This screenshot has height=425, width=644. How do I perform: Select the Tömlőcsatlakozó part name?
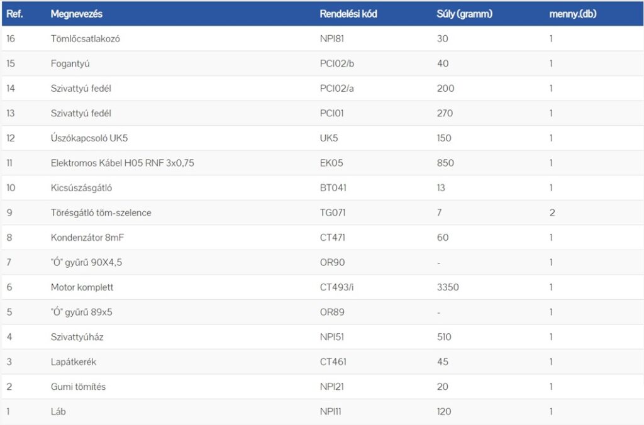click(x=86, y=39)
